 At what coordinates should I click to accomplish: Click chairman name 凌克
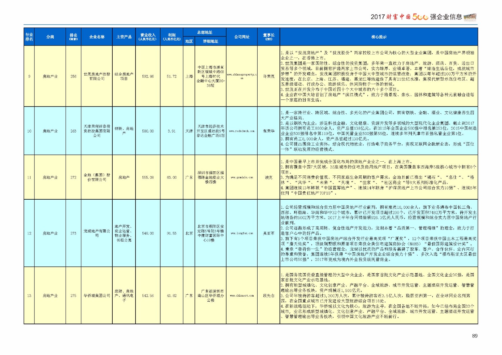click(269, 177)
